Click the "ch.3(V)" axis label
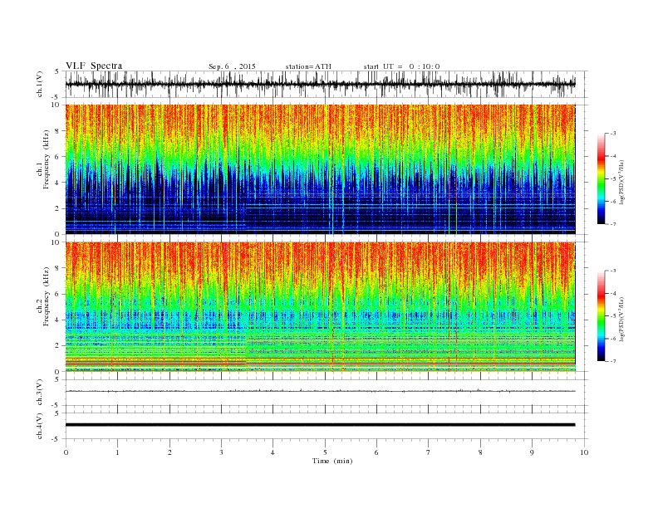The height and width of the screenshot is (508, 658). pos(40,393)
